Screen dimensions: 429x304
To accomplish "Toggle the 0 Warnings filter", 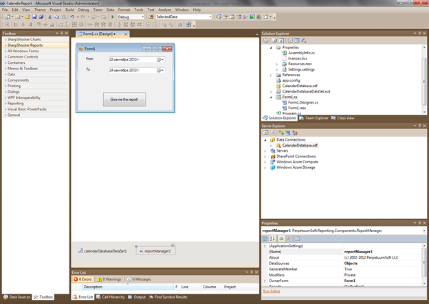I will click(x=110, y=279).
